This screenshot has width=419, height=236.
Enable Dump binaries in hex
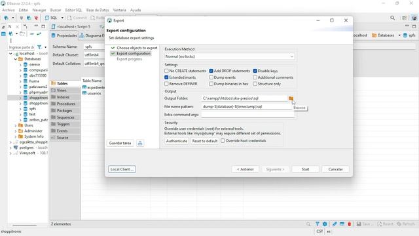click(x=211, y=84)
